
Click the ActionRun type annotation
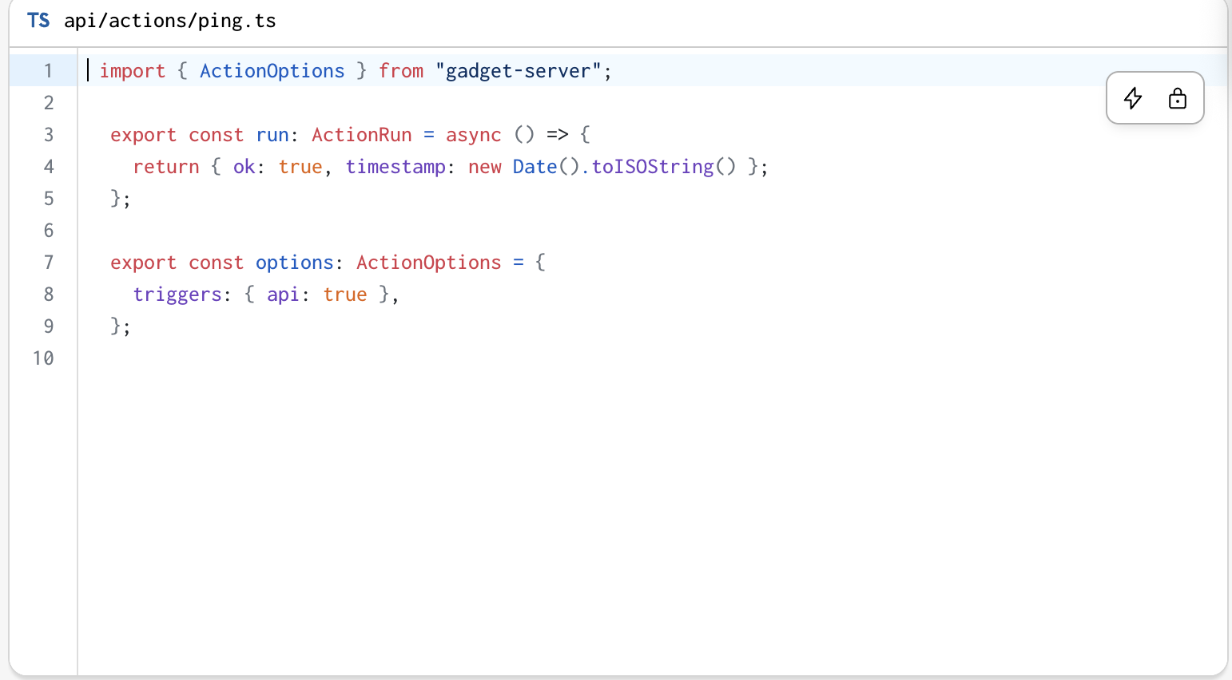(362, 134)
